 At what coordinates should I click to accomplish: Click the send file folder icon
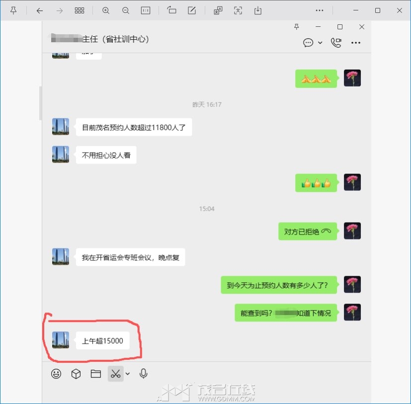[96, 374]
